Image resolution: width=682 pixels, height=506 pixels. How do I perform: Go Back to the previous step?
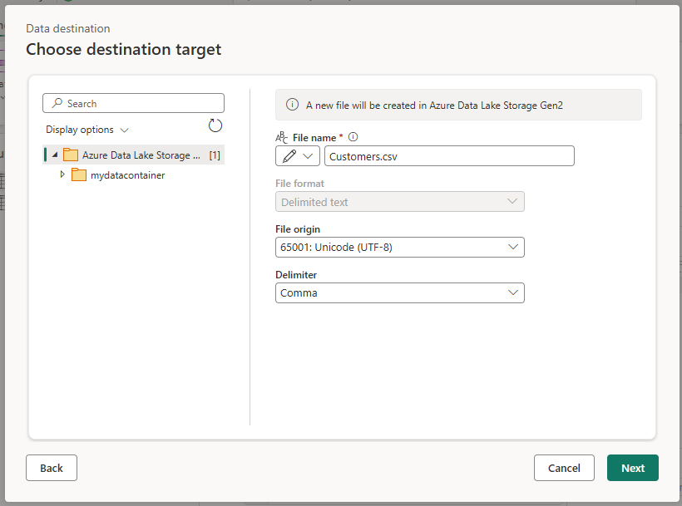[52, 468]
